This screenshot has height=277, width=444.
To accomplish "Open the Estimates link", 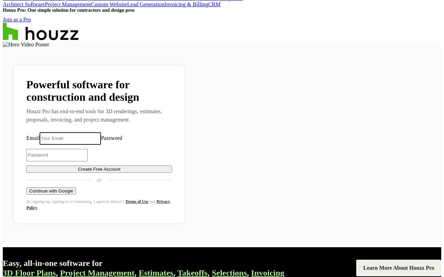I will coord(156,273).
